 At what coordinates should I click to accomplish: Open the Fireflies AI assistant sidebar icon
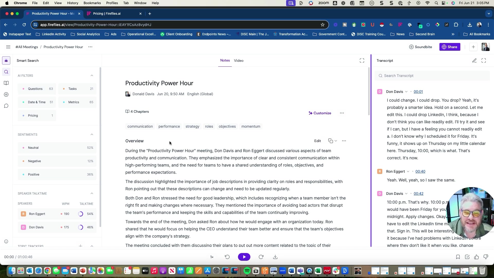tap(6, 60)
